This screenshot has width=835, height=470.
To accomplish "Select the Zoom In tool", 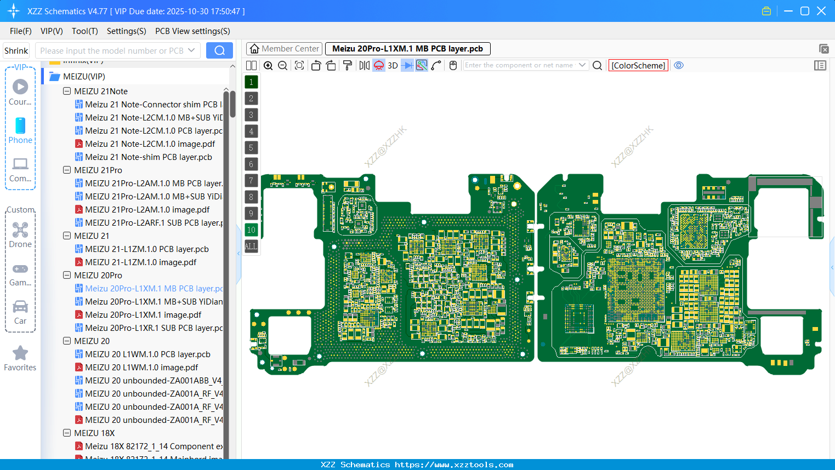I will tap(268, 65).
